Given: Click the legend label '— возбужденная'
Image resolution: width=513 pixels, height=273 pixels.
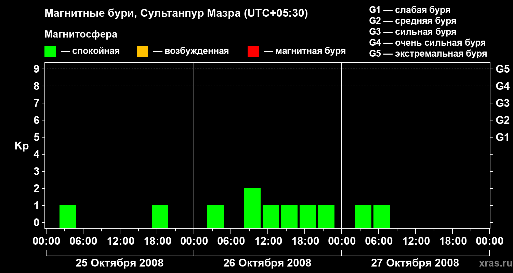Looking at the screenshot, I should [x=191, y=51].
